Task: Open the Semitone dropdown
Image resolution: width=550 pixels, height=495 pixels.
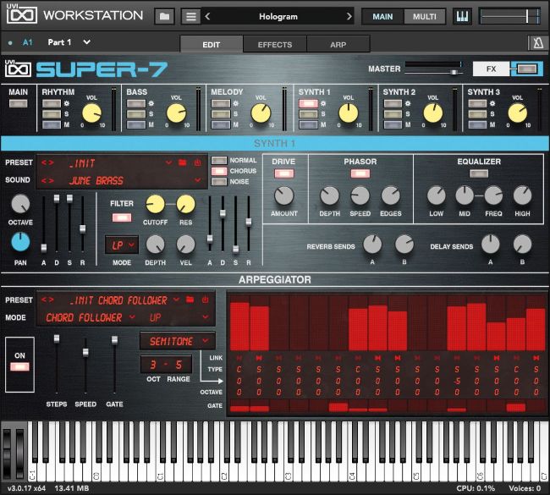Action: [x=178, y=341]
